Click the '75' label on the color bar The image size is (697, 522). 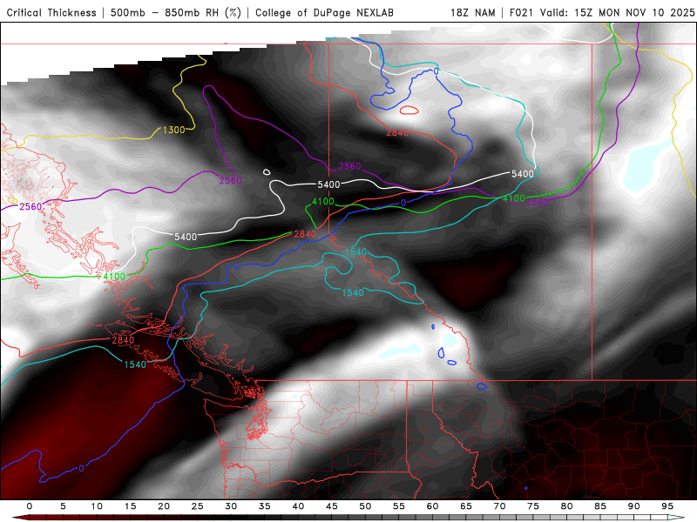click(533, 506)
